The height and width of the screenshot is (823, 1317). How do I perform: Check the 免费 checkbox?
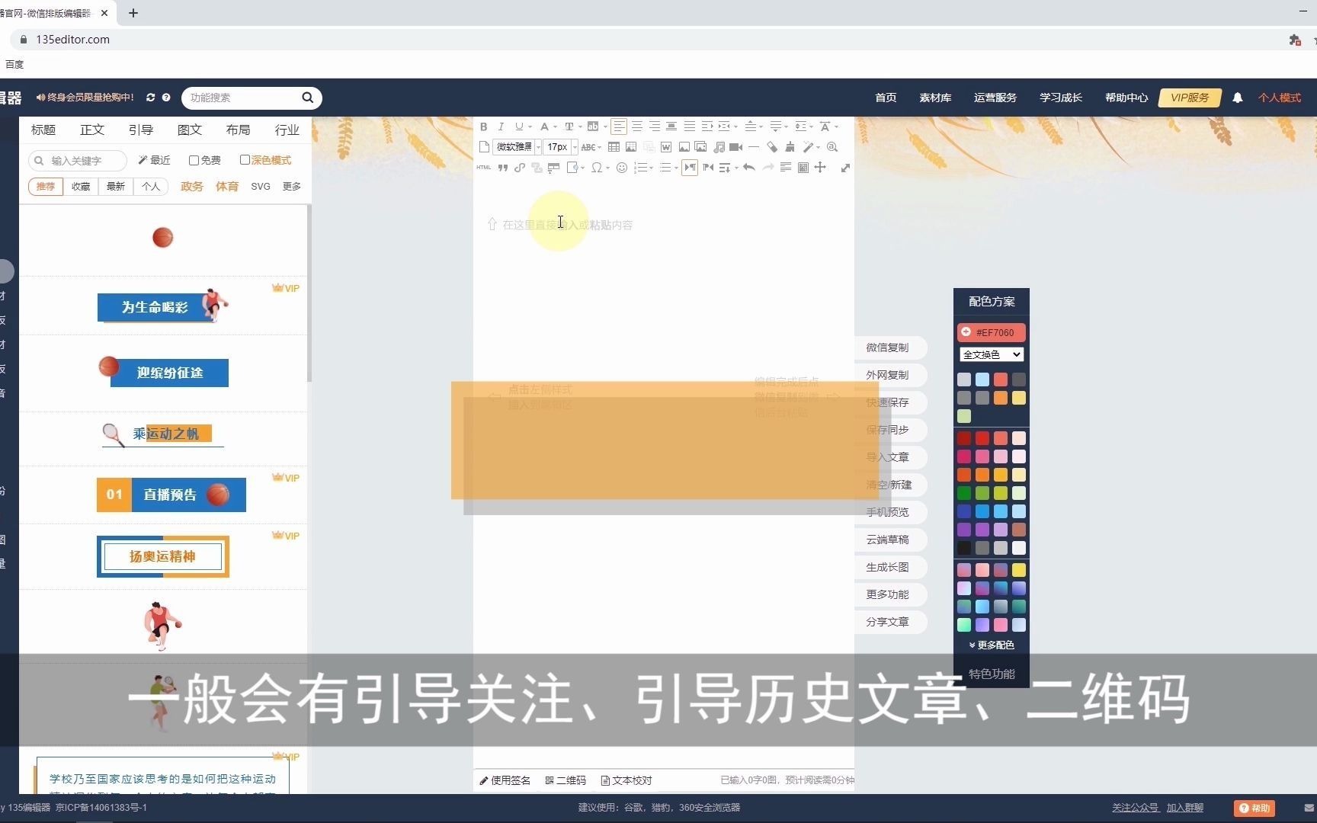coord(194,160)
